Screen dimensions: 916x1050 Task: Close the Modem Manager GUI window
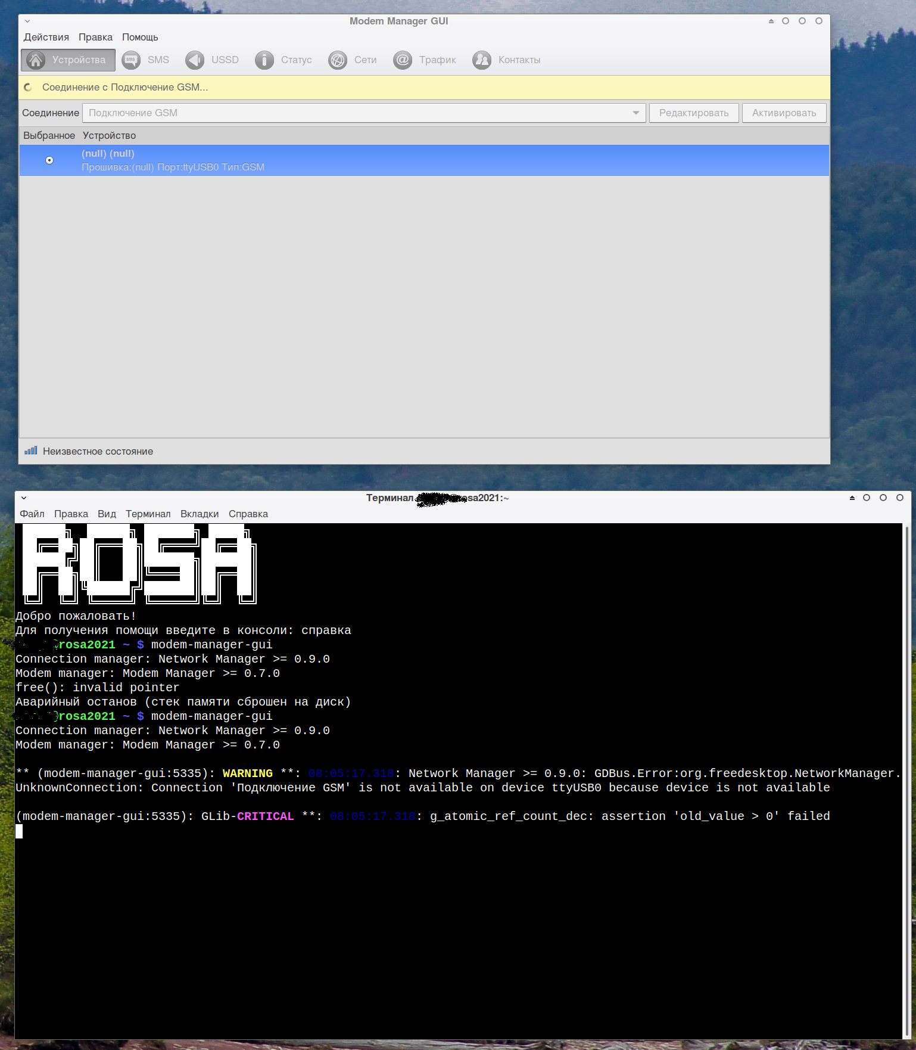pyautogui.click(x=819, y=21)
